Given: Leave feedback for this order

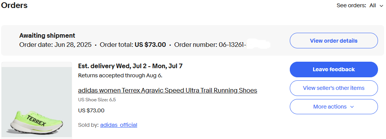Looking at the screenshot, I should 334,69.
